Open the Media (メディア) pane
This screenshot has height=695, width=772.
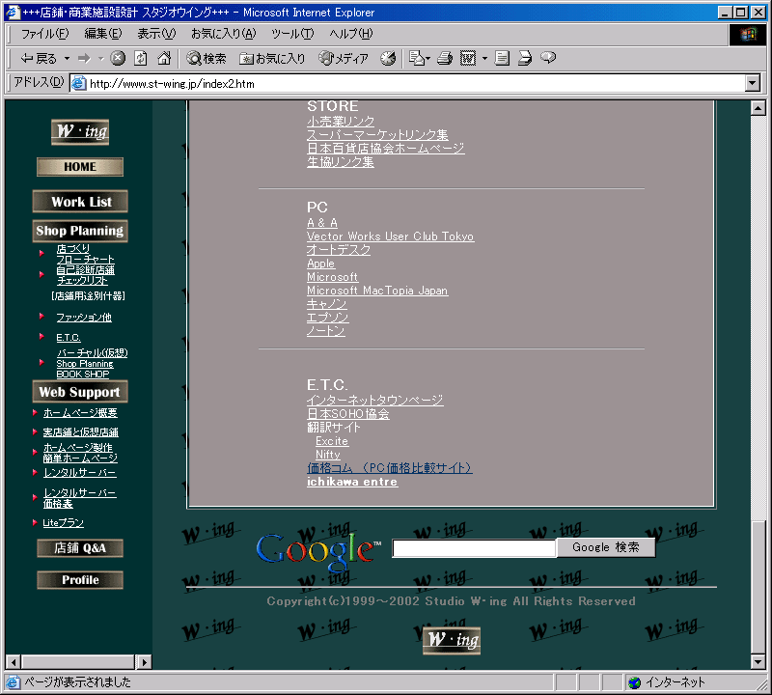click(344, 59)
